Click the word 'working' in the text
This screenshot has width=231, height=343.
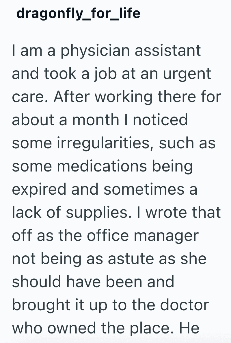(124, 97)
